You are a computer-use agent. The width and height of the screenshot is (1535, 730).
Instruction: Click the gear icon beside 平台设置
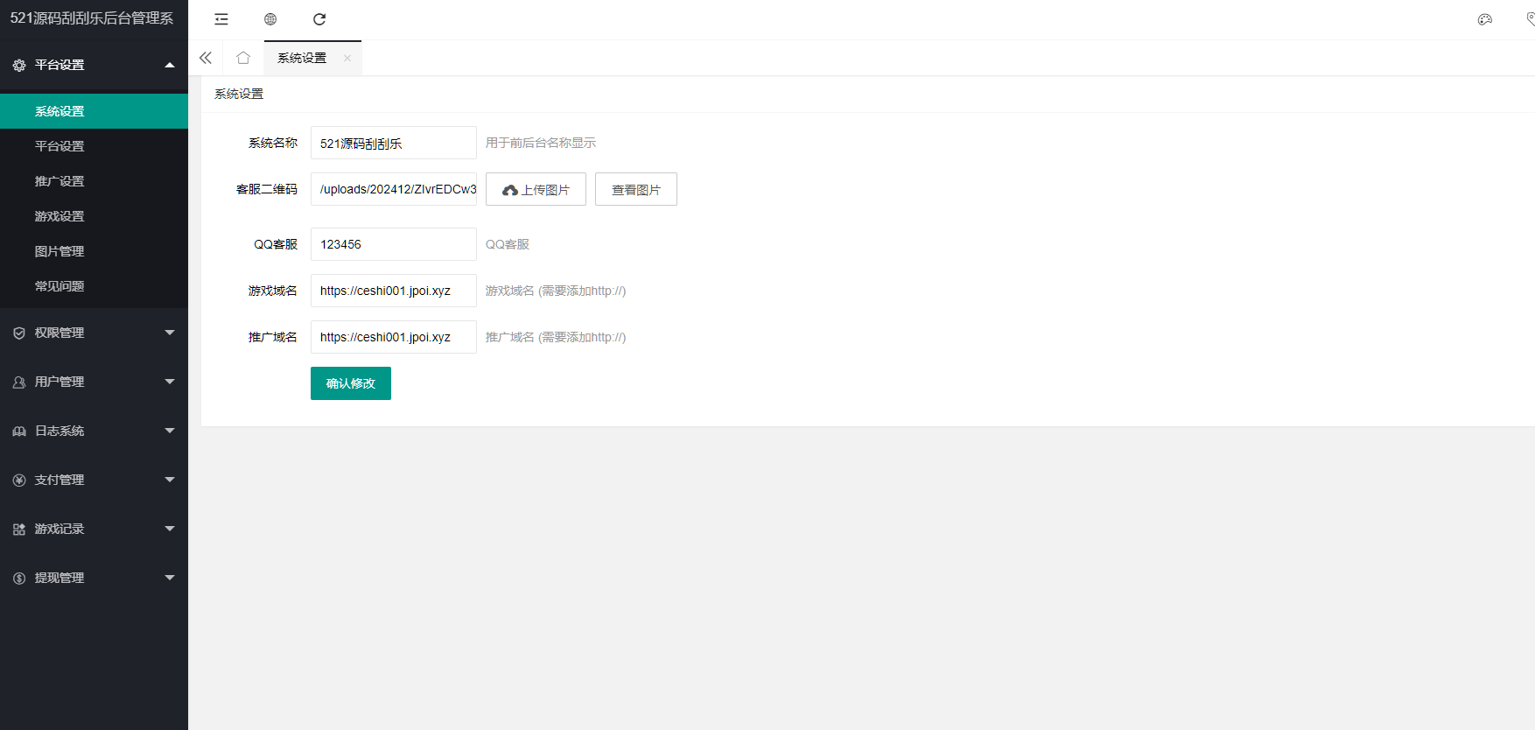[x=19, y=65]
